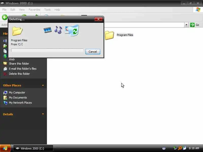
Task: Click the Share this folder icon
Action: [5, 64]
